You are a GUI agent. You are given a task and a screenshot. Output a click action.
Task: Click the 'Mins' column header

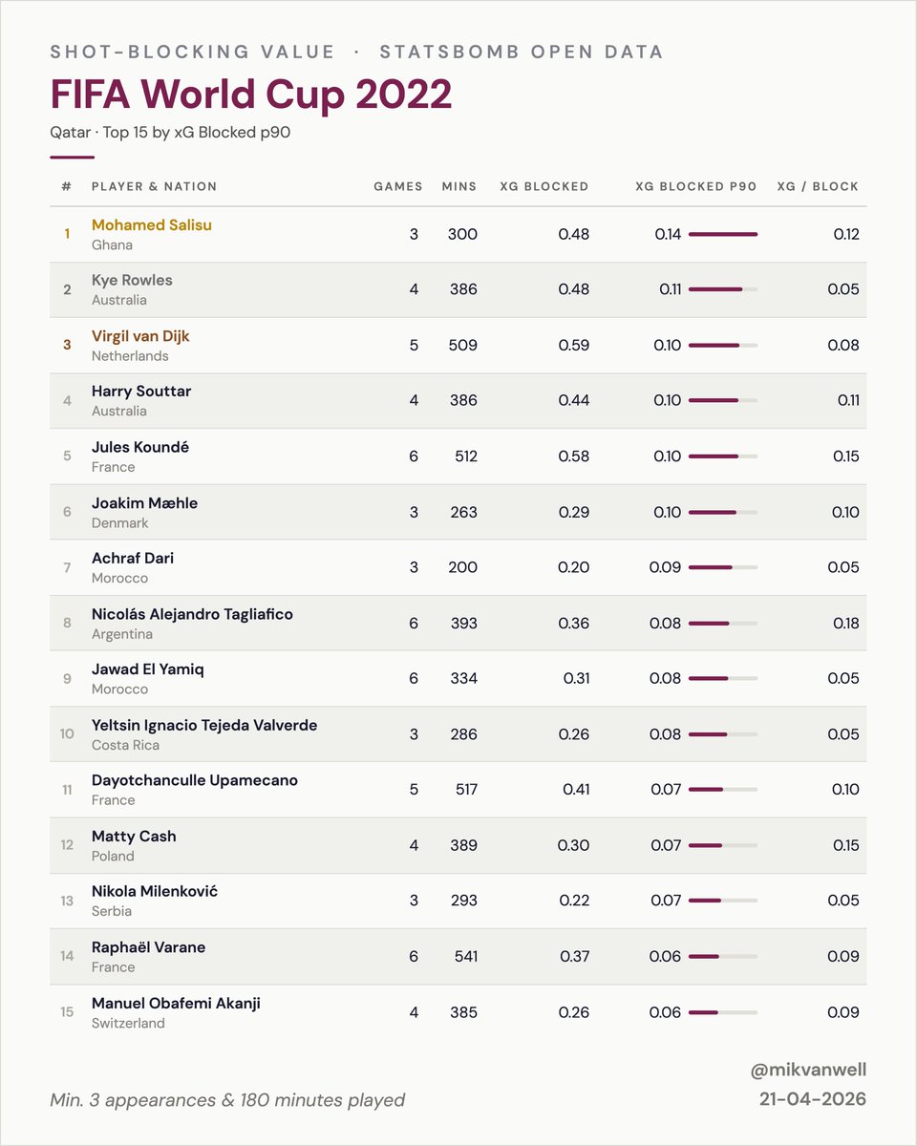click(x=459, y=186)
